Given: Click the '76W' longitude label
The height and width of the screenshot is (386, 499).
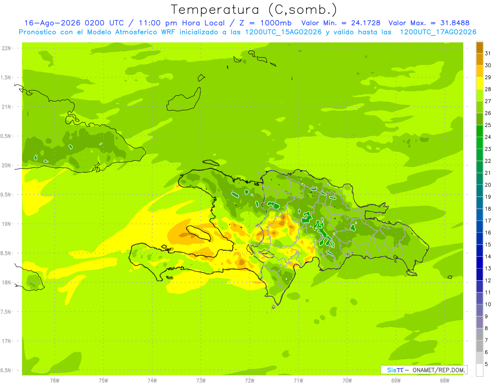Looking at the screenshot, I should (54, 381).
